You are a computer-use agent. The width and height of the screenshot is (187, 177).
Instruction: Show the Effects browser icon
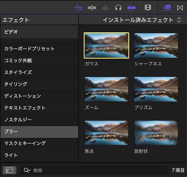pyautogui.click(x=167, y=7)
